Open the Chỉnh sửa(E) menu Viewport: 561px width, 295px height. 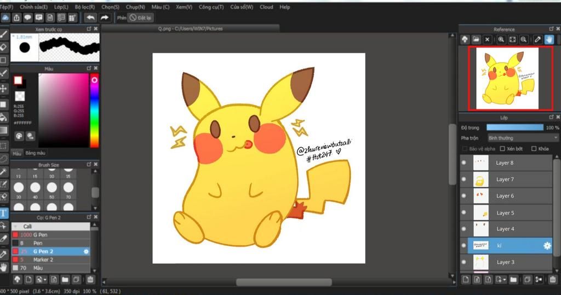point(33,7)
